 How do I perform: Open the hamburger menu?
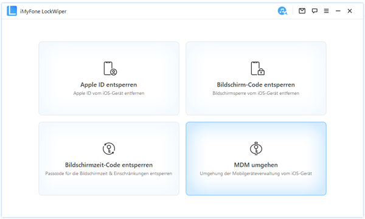click(x=326, y=11)
